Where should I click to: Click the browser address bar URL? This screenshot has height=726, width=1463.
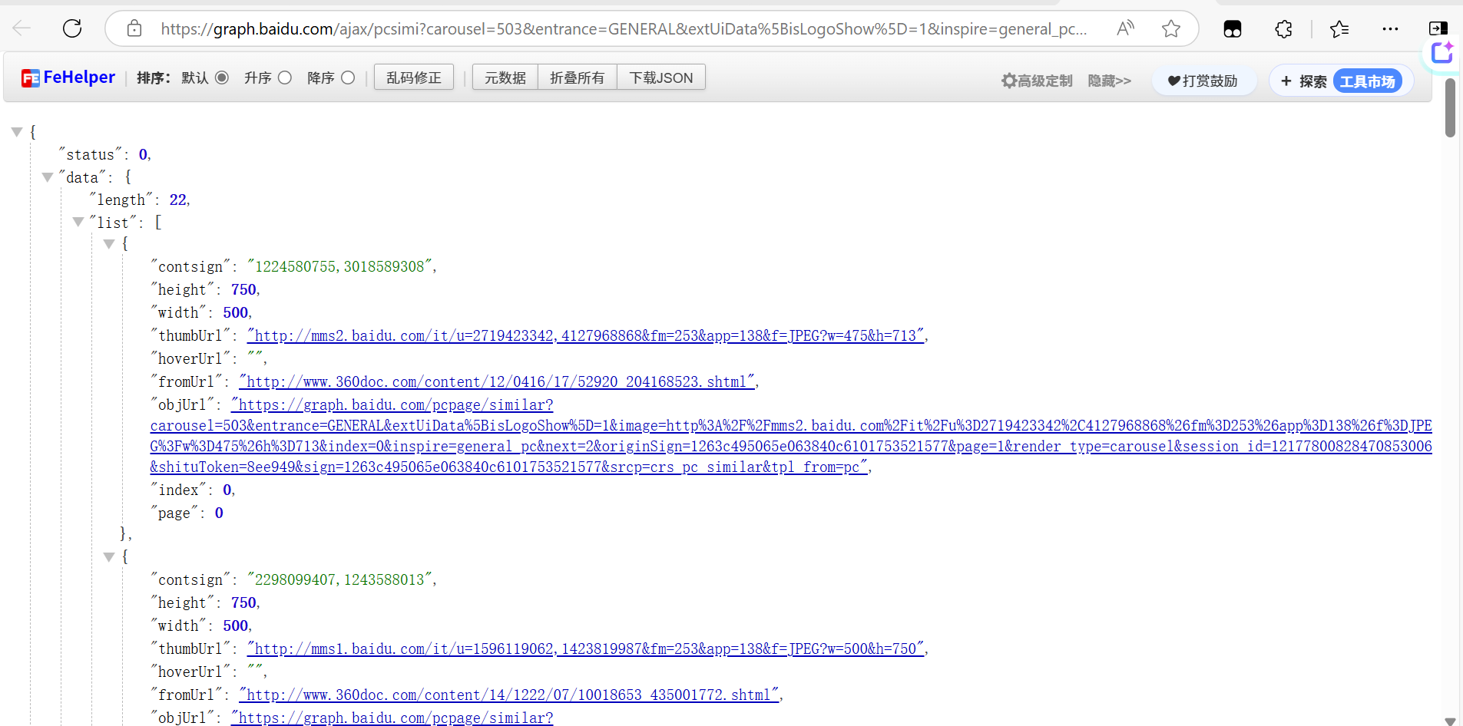[624, 29]
